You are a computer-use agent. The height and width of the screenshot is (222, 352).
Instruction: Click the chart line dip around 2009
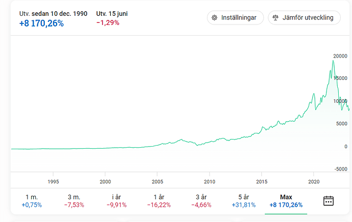tap(197, 146)
